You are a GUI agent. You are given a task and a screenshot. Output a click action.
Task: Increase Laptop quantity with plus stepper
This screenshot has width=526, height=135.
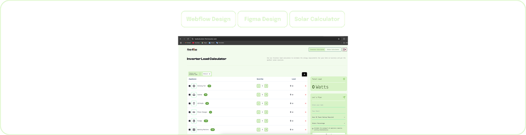coord(266,95)
